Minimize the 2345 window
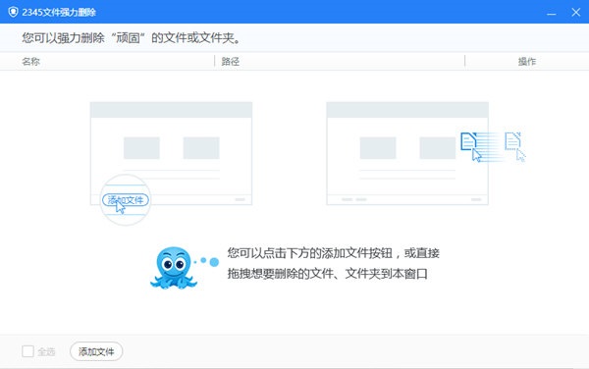 [x=551, y=13]
